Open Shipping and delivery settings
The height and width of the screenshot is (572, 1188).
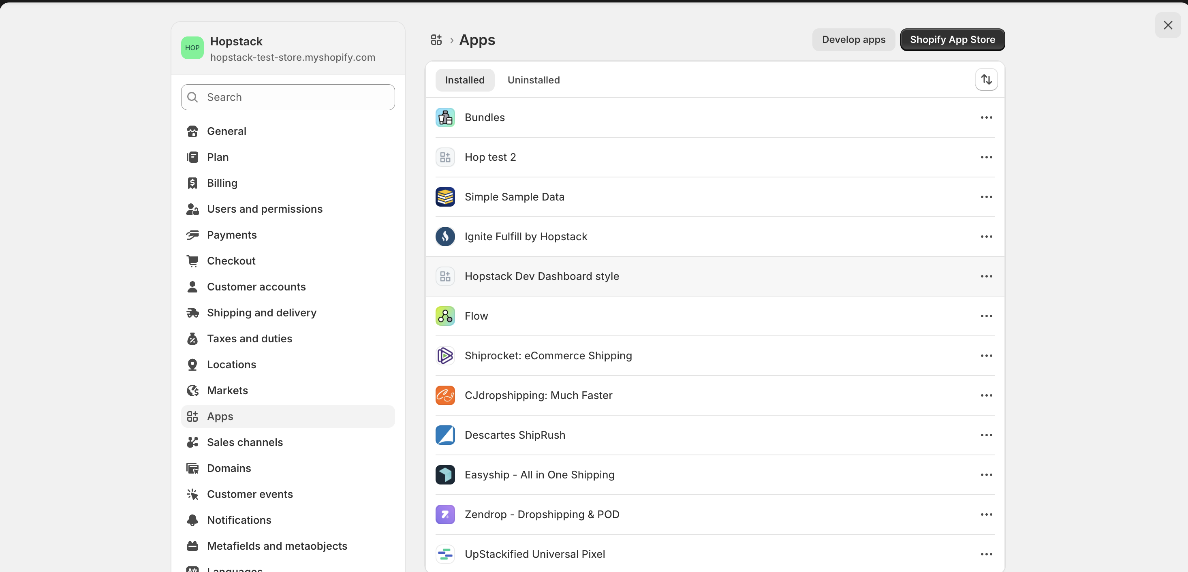pos(261,312)
